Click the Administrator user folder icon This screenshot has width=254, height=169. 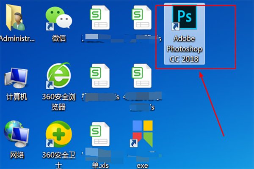point(16,17)
